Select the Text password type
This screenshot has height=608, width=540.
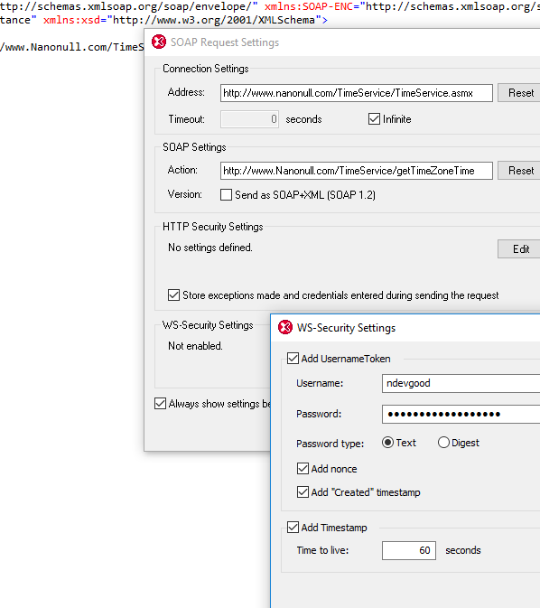[x=387, y=443]
